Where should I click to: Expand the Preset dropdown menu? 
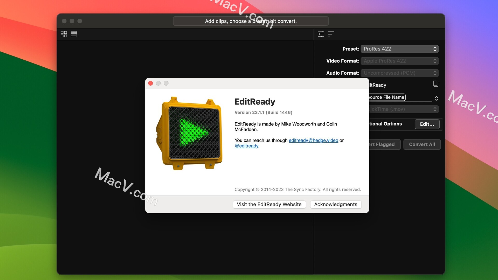[399, 48]
